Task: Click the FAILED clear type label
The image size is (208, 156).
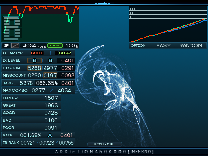Action: [x=37, y=53]
